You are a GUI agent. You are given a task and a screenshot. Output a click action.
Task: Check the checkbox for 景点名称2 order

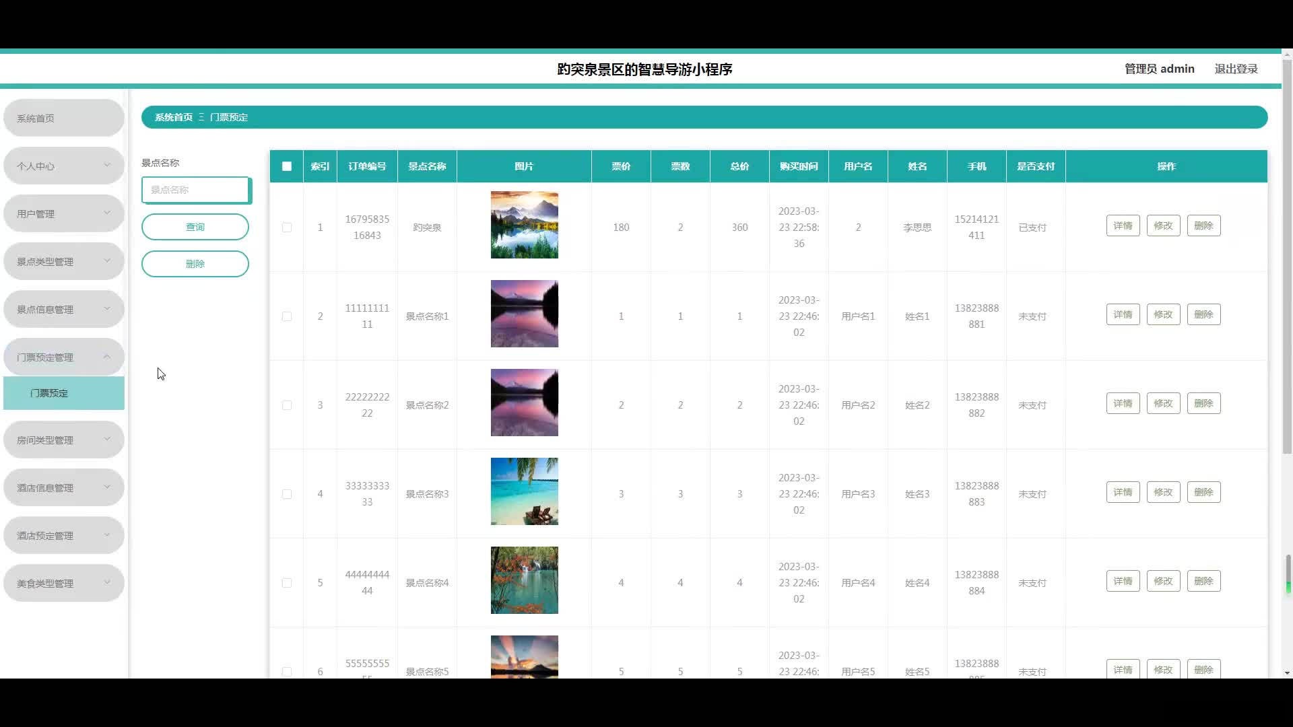click(286, 405)
